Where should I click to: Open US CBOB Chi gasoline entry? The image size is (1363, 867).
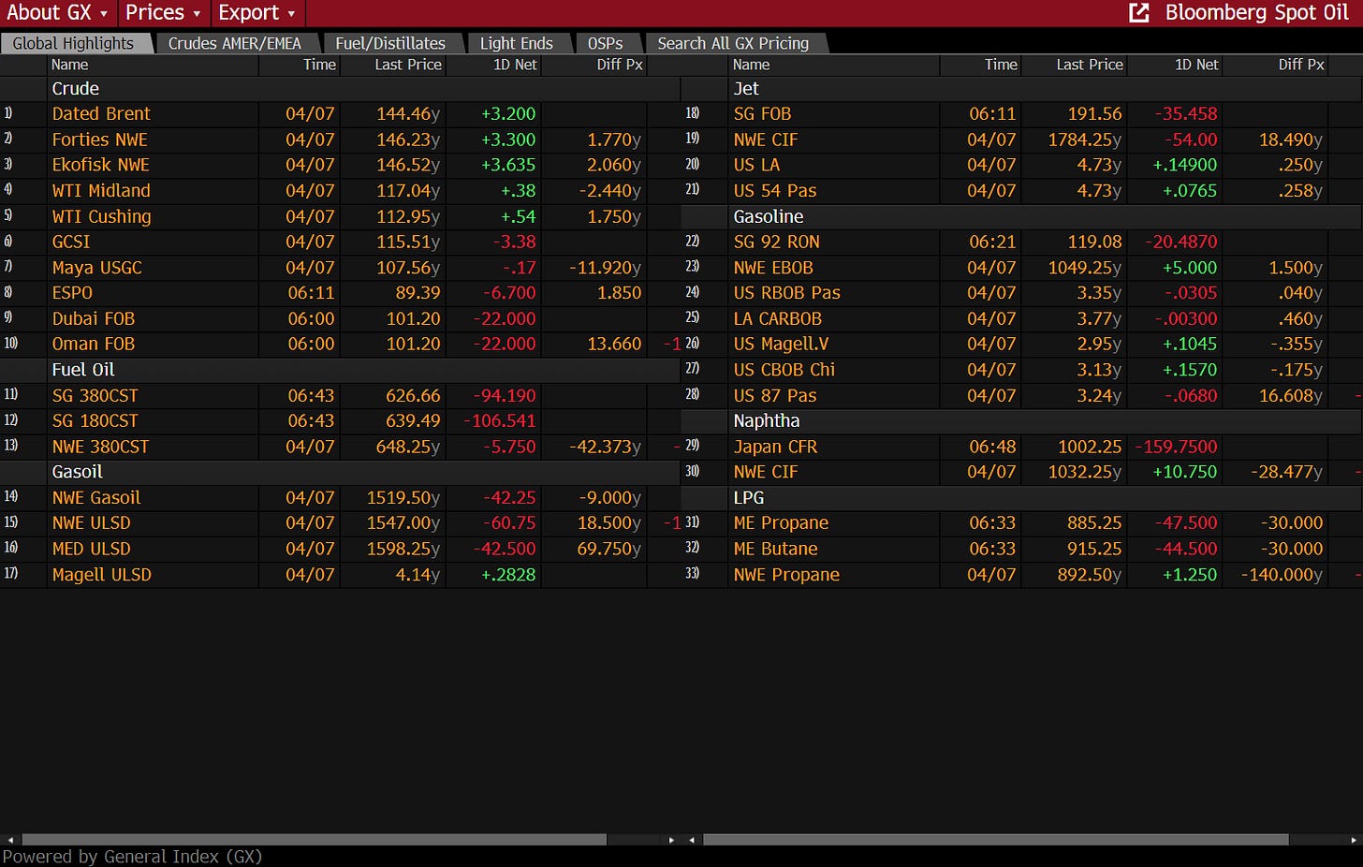[x=1022, y=370]
